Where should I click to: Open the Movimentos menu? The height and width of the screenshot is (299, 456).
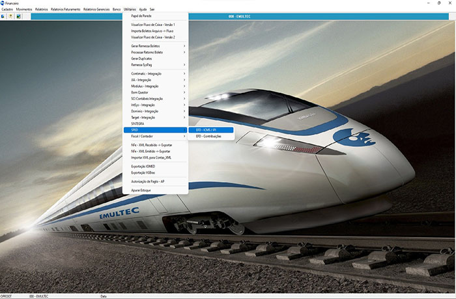pyautogui.click(x=27, y=10)
